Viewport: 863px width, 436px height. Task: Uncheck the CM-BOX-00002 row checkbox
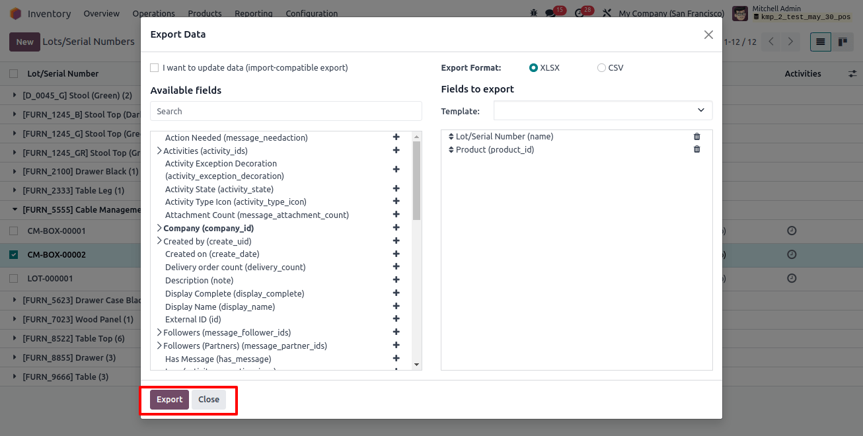click(x=13, y=254)
